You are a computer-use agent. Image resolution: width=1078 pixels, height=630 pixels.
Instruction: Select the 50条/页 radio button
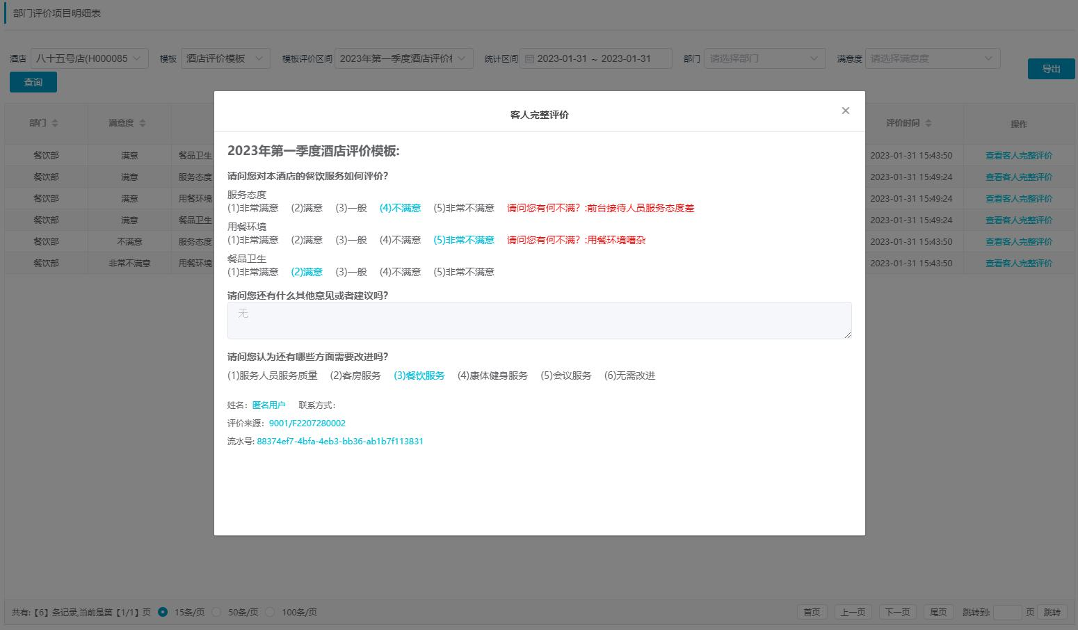coord(216,612)
